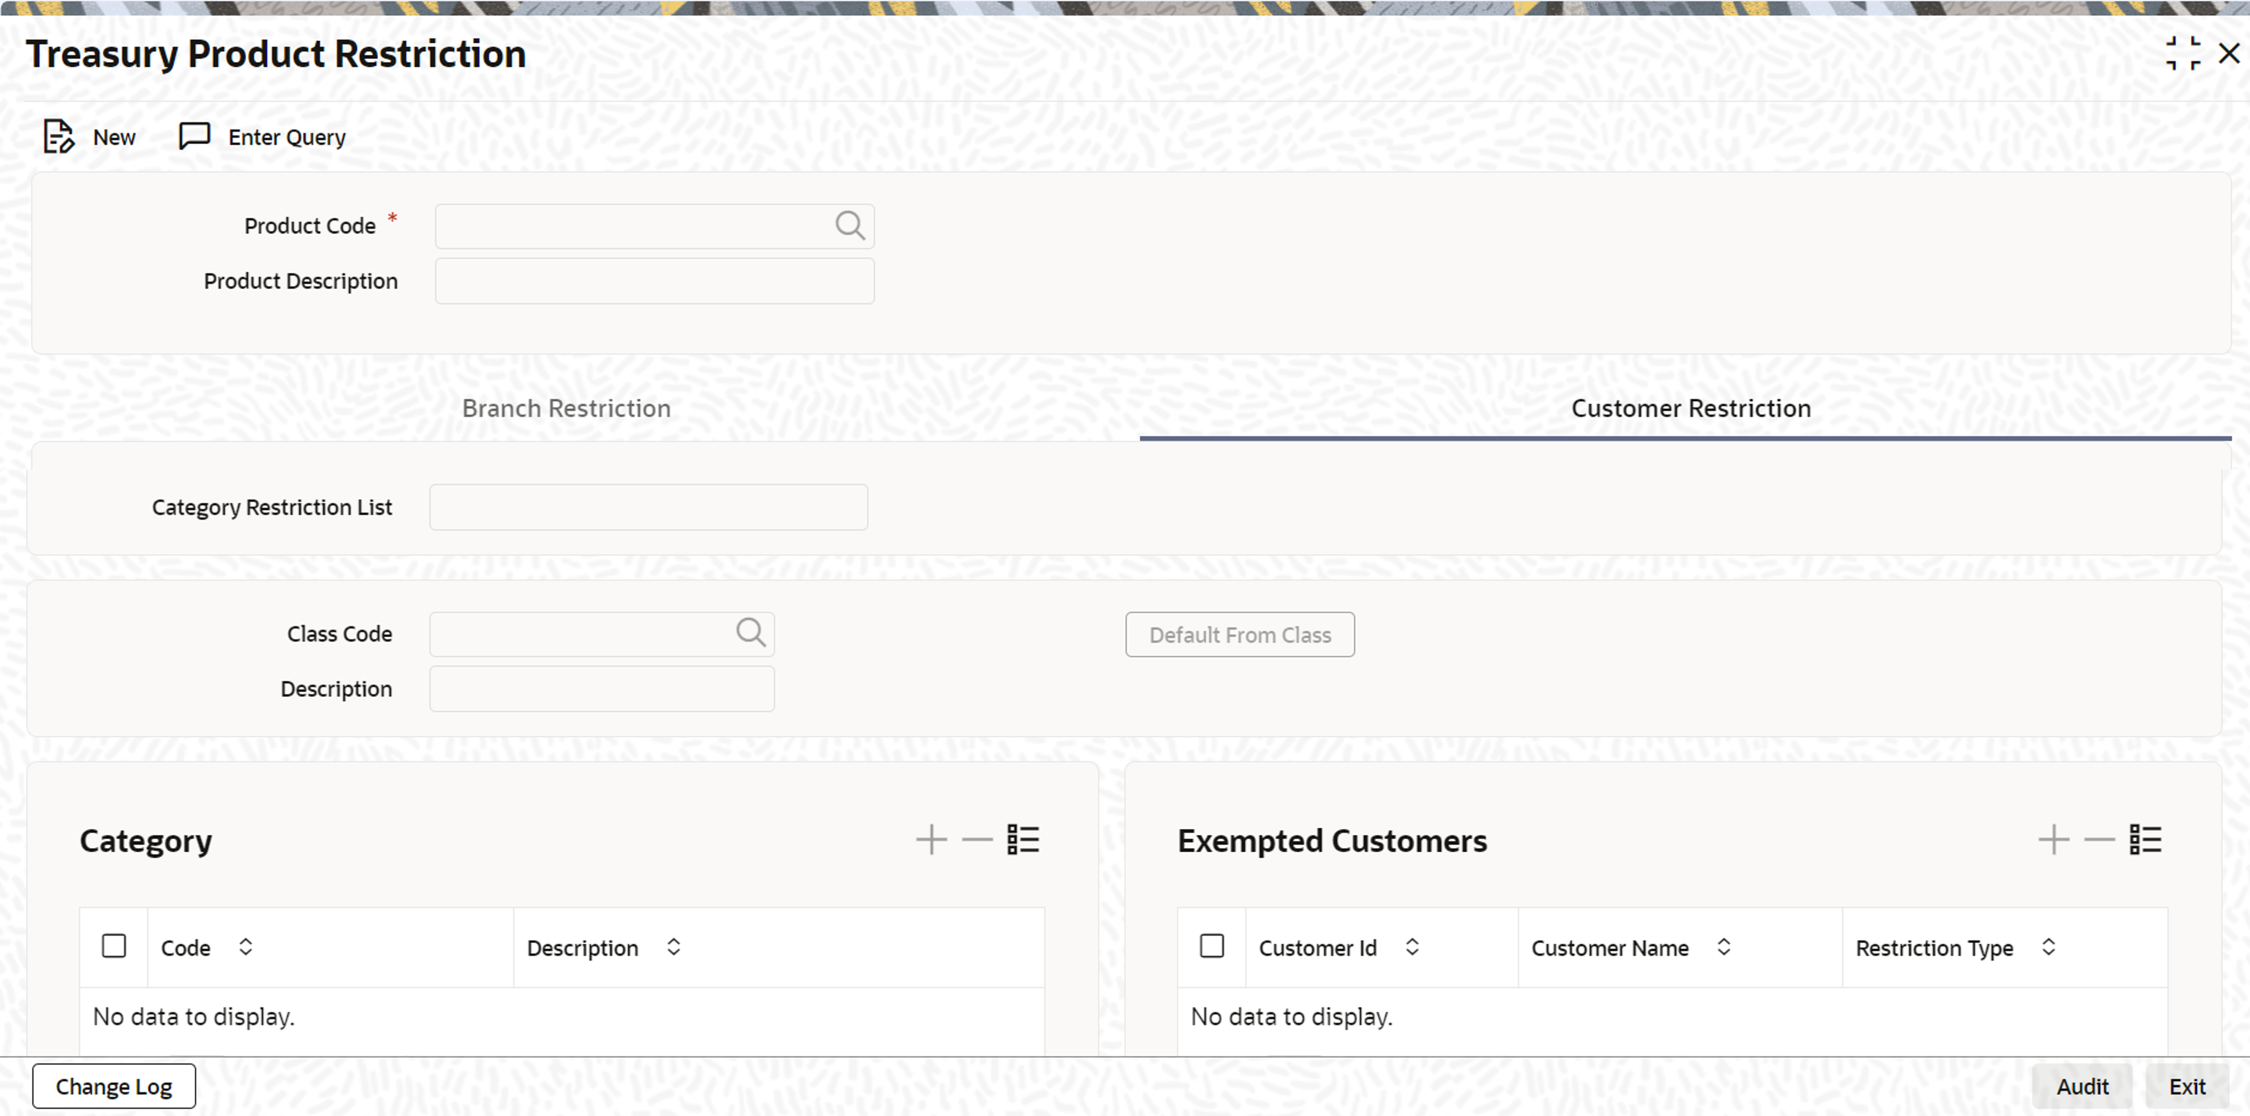
Task: Open Class Code search lookup
Action: [750, 633]
